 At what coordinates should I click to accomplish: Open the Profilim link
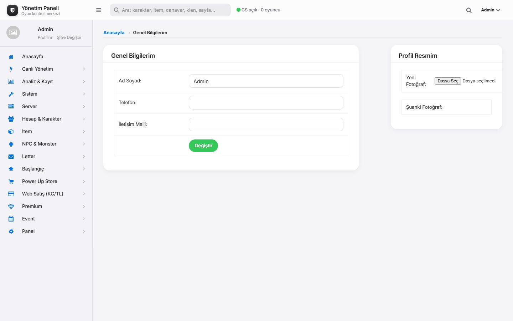click(x=45, y=37)
